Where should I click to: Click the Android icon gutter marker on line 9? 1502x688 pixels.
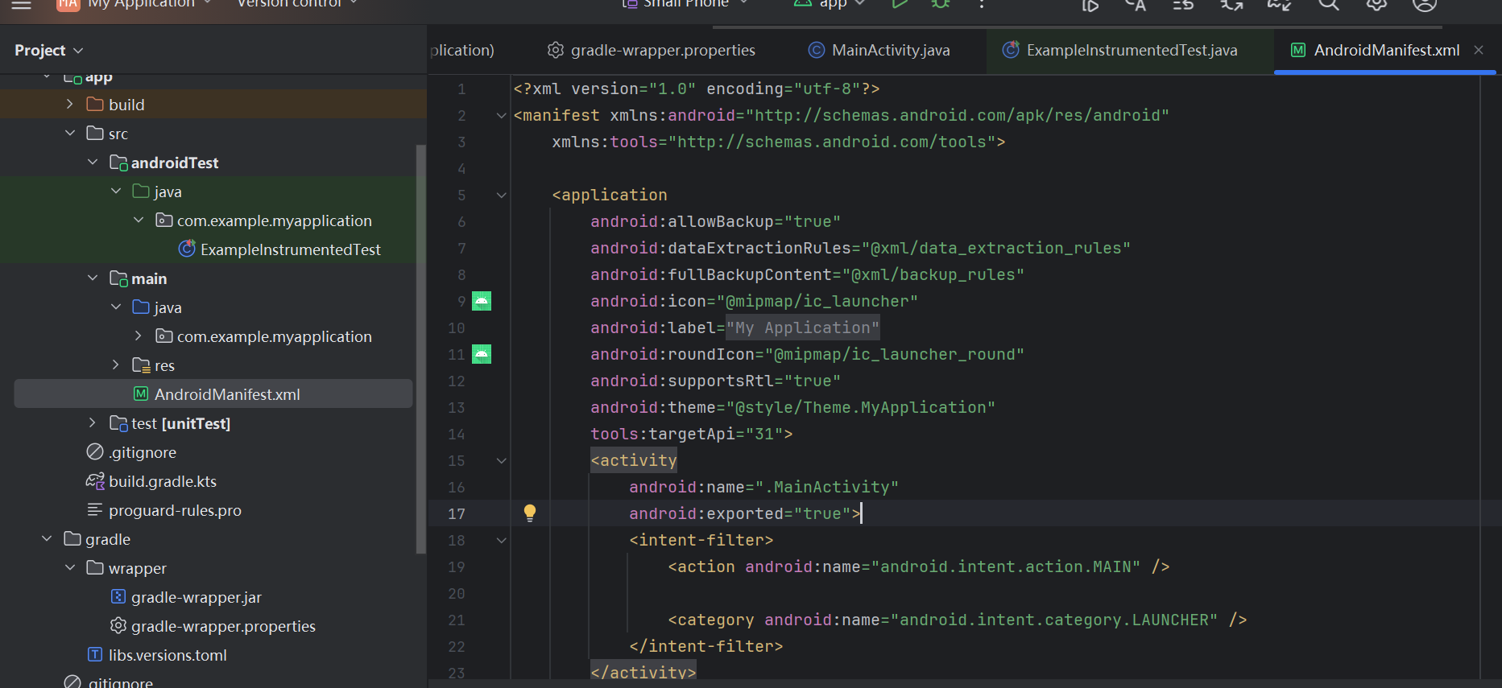[482, 301]
